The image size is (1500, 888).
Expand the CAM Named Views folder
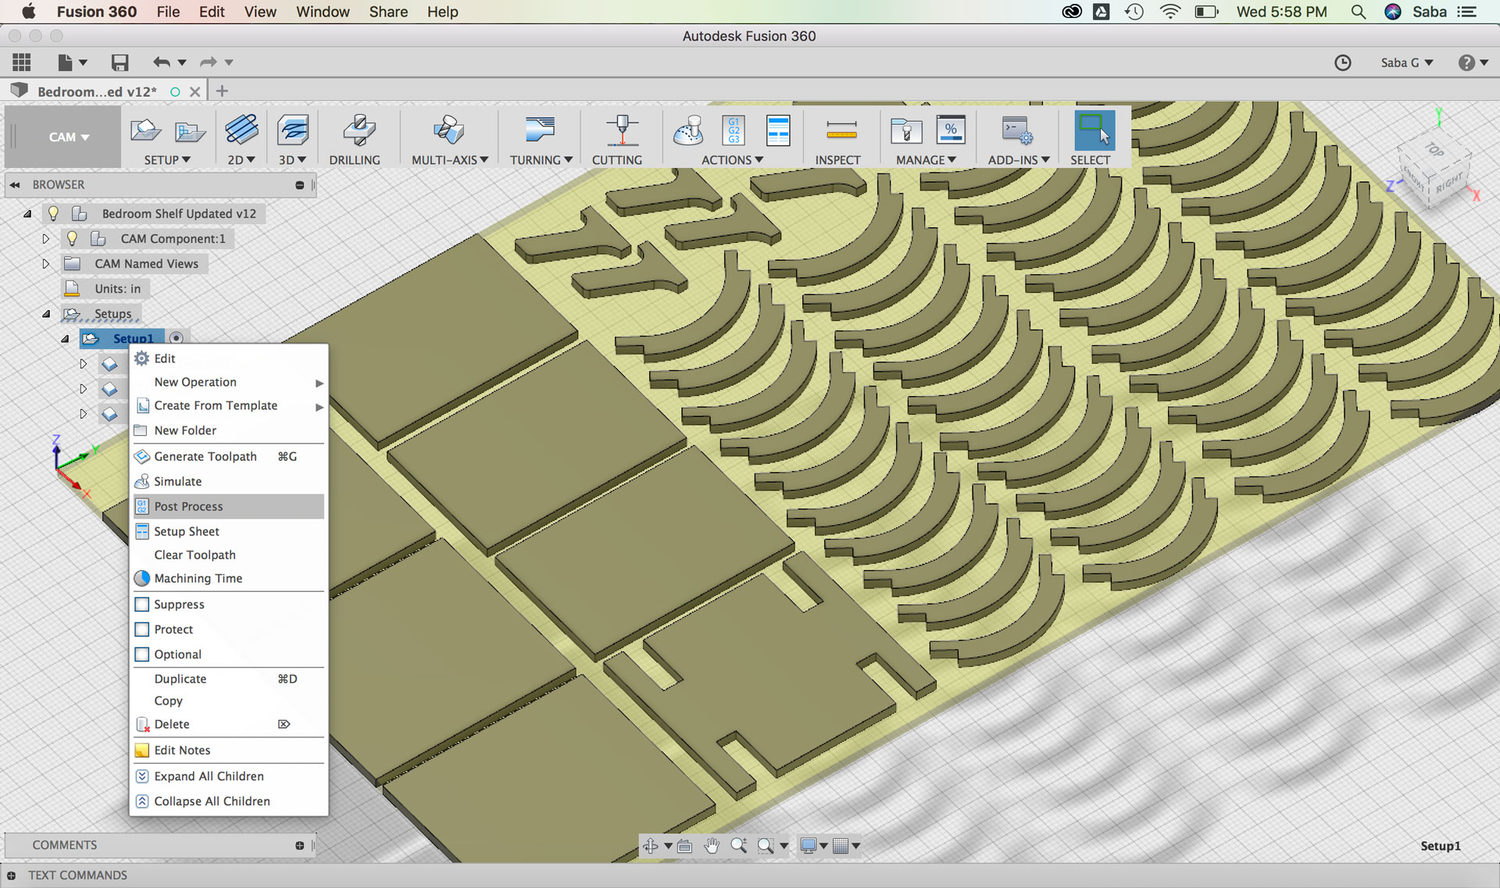[x=45, y=264]
